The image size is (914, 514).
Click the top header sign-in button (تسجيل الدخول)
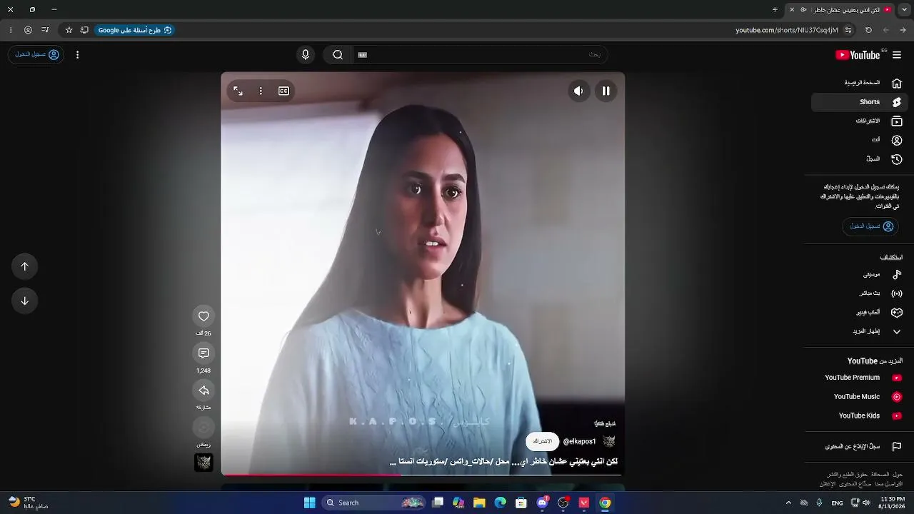(36, 54)
